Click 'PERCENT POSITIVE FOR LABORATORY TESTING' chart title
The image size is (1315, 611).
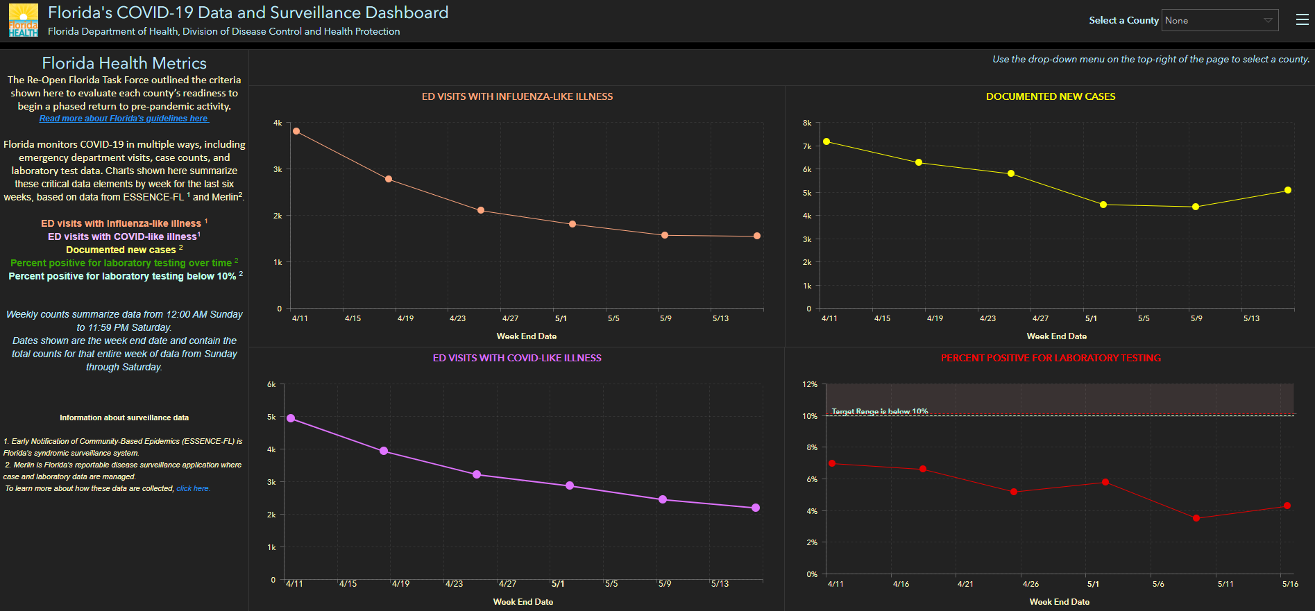click(x=1051, y=358)
